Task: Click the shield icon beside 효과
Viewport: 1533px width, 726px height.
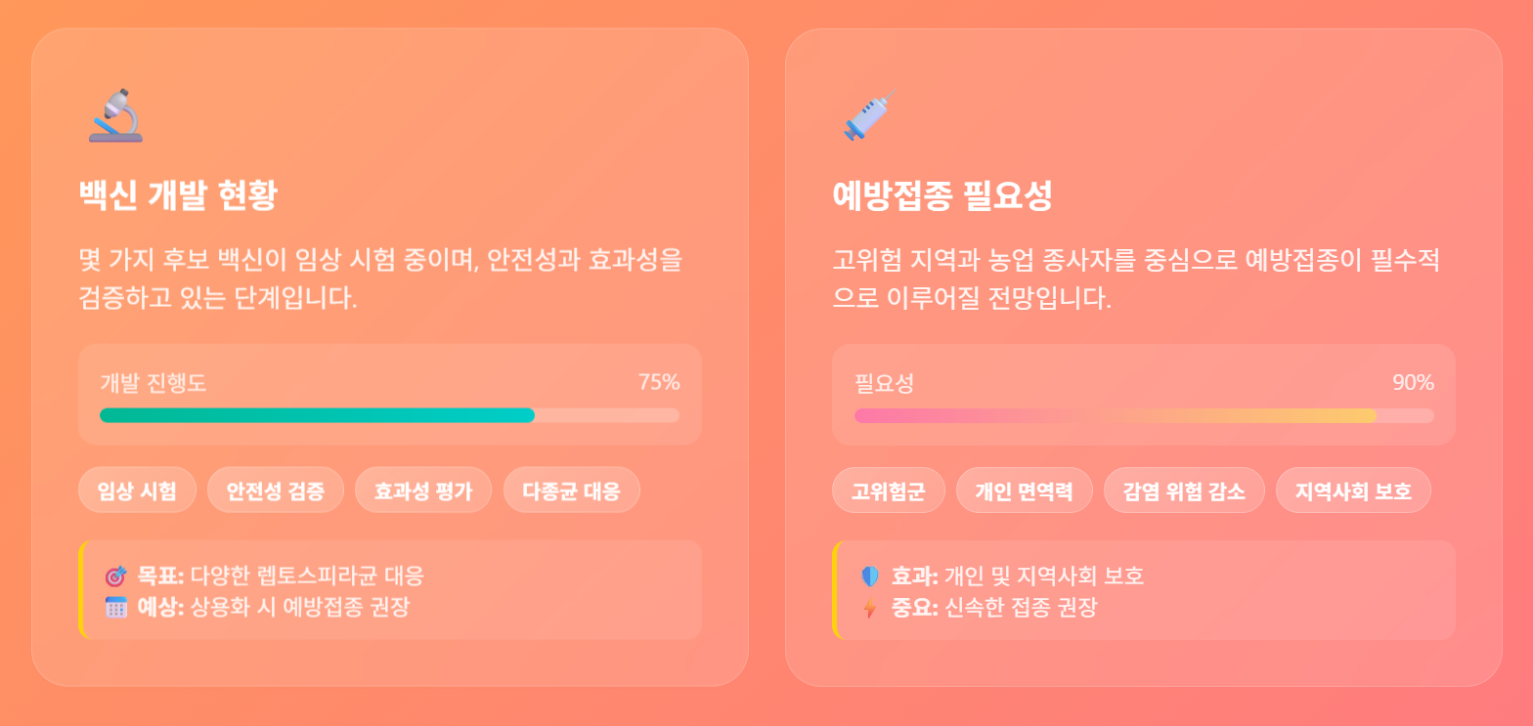Action: pyautogui.click(x=870, y=577)
